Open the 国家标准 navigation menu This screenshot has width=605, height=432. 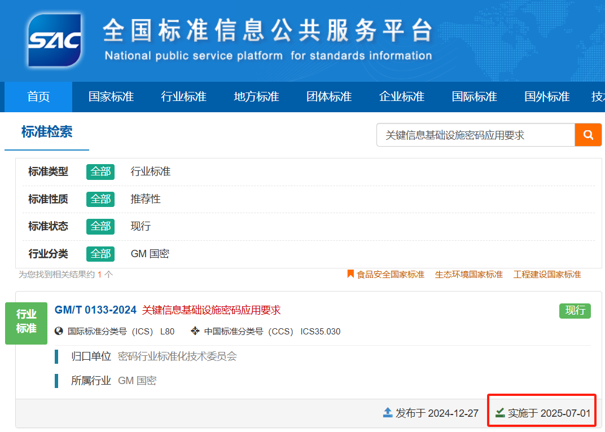tap(111, 96)
